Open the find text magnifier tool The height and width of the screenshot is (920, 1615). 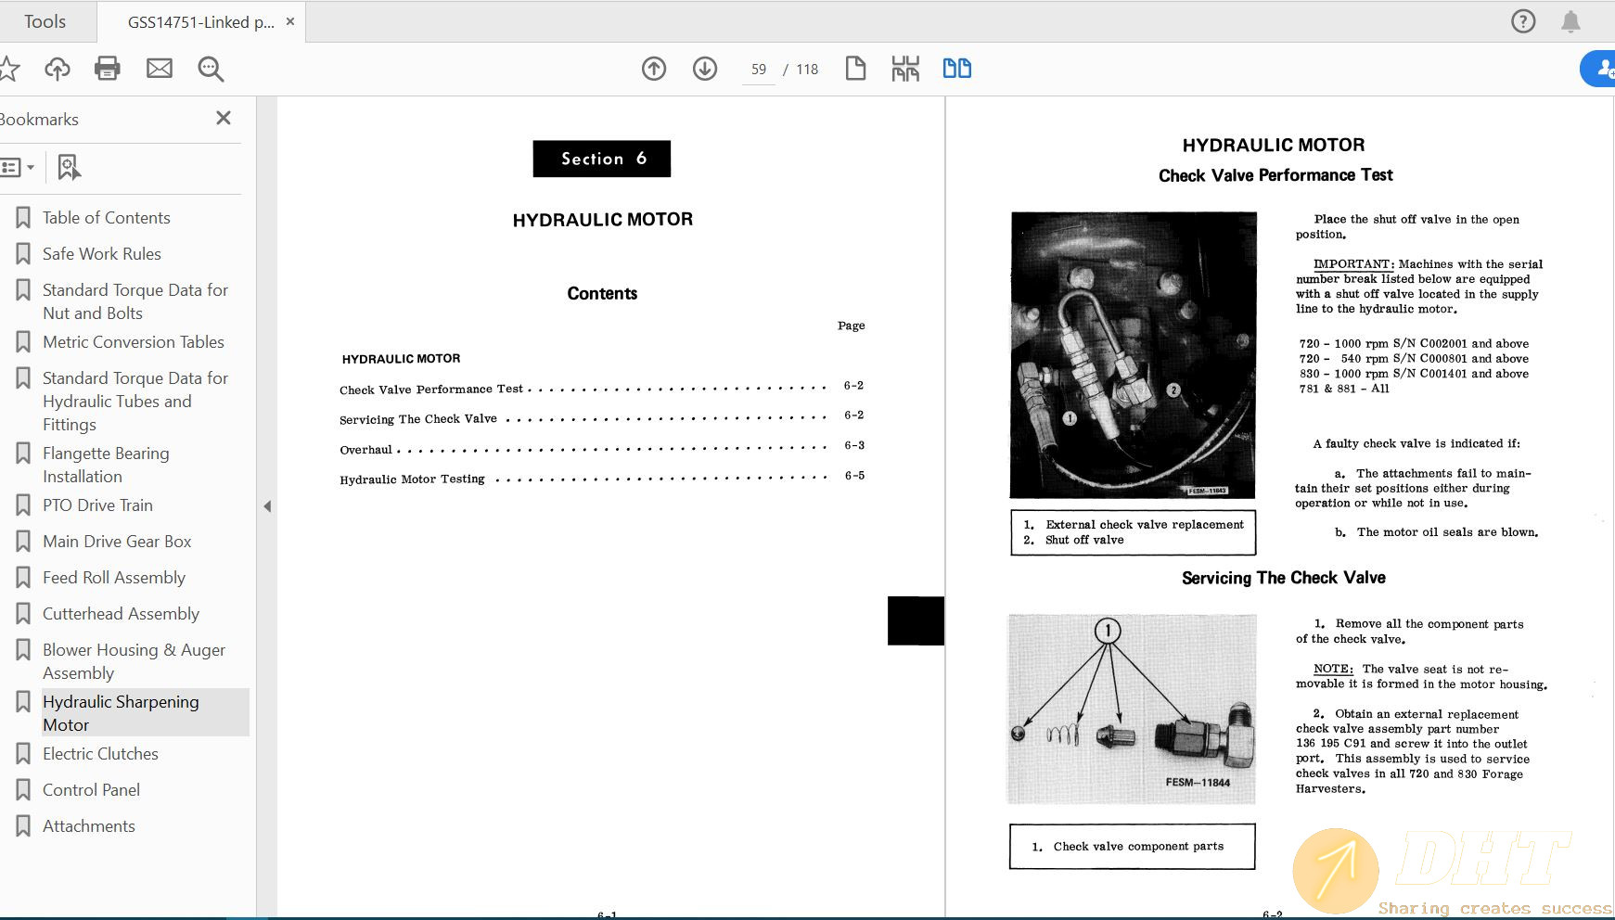pyautogui.click(x=211, y=69)
